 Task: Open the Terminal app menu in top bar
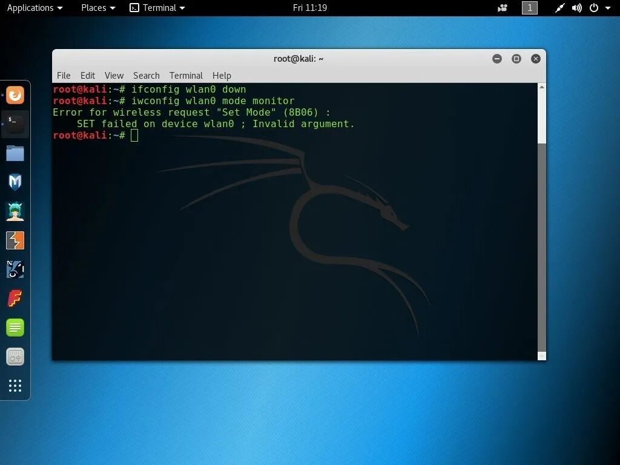tap(157, 8)
